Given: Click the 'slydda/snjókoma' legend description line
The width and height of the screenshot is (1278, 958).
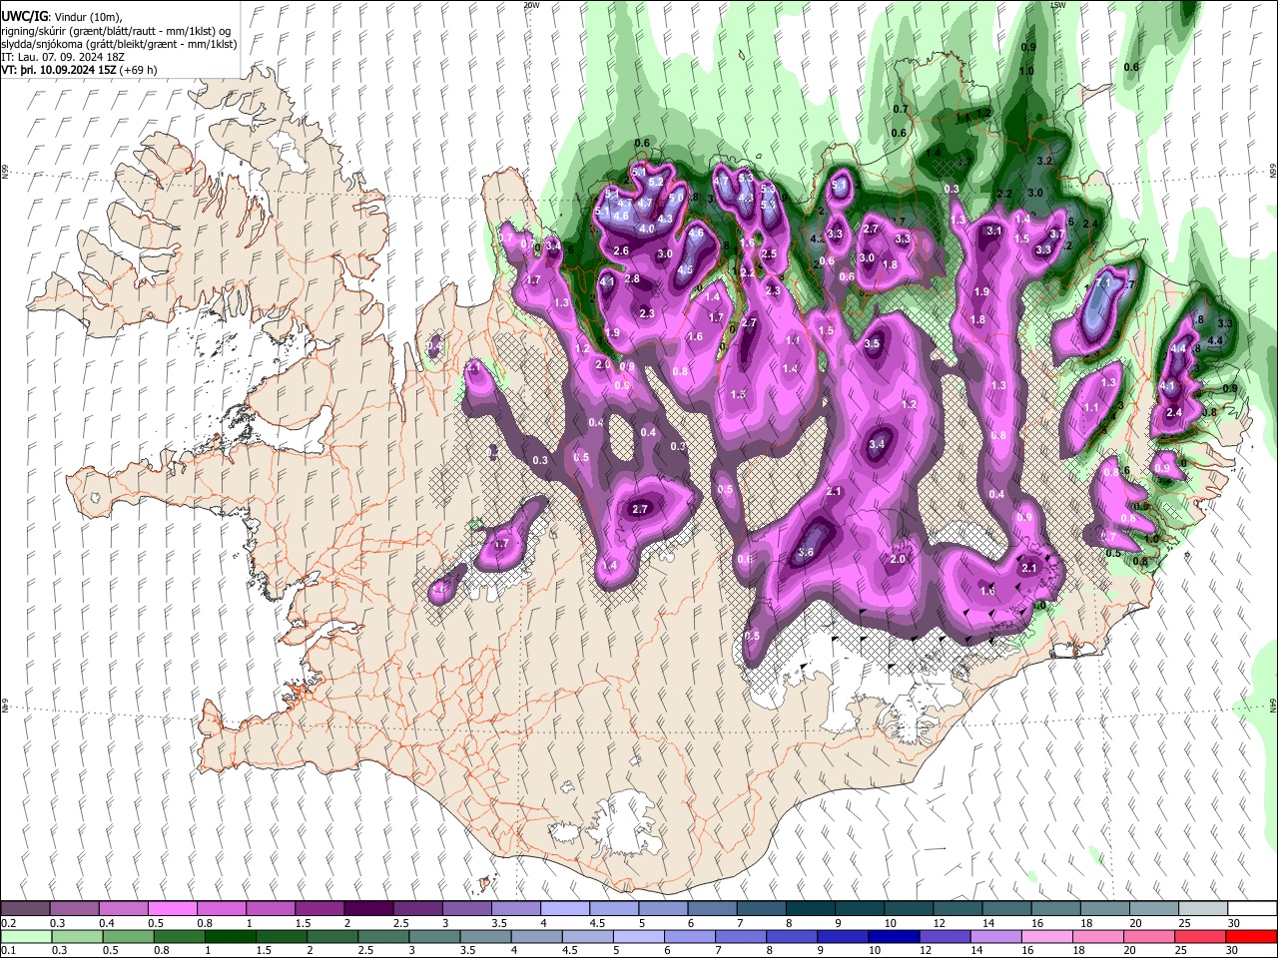Looking at the screenshot, I should click(x=119, y=44).
